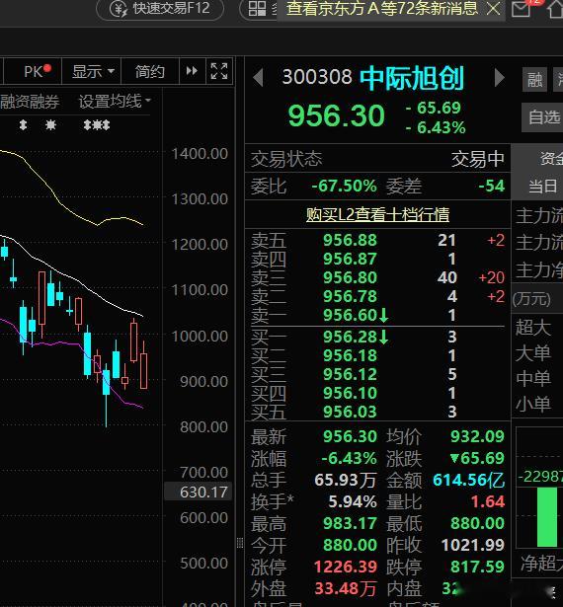This screenshot has width=563, height=607.
Task: Click the fast-forward double arrow icon
Action: coord(192,71)
